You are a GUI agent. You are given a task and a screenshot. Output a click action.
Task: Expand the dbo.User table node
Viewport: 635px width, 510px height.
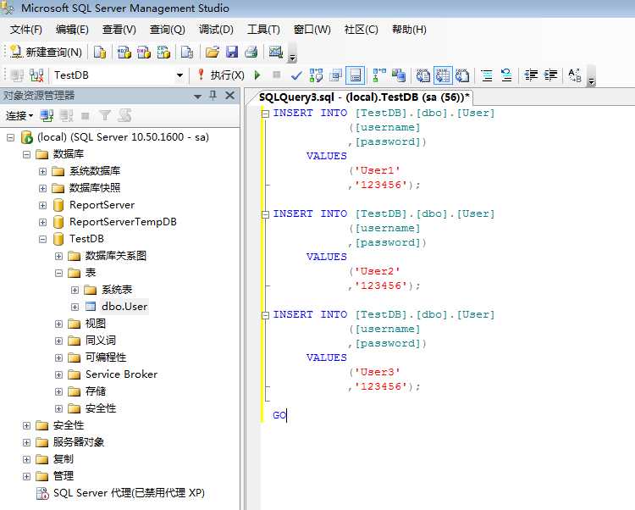(x=75, y=307)
